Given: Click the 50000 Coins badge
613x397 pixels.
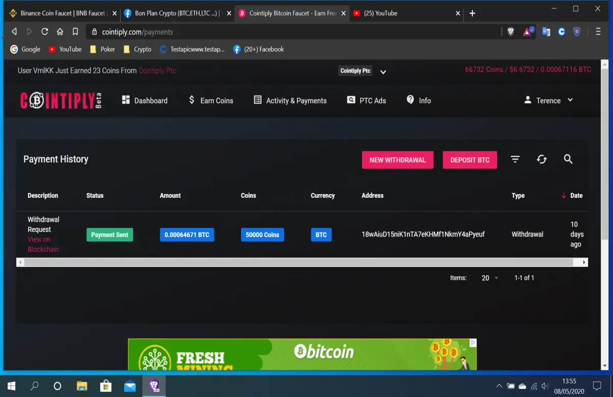Looking at the screenshot, I should pos(263,235).
